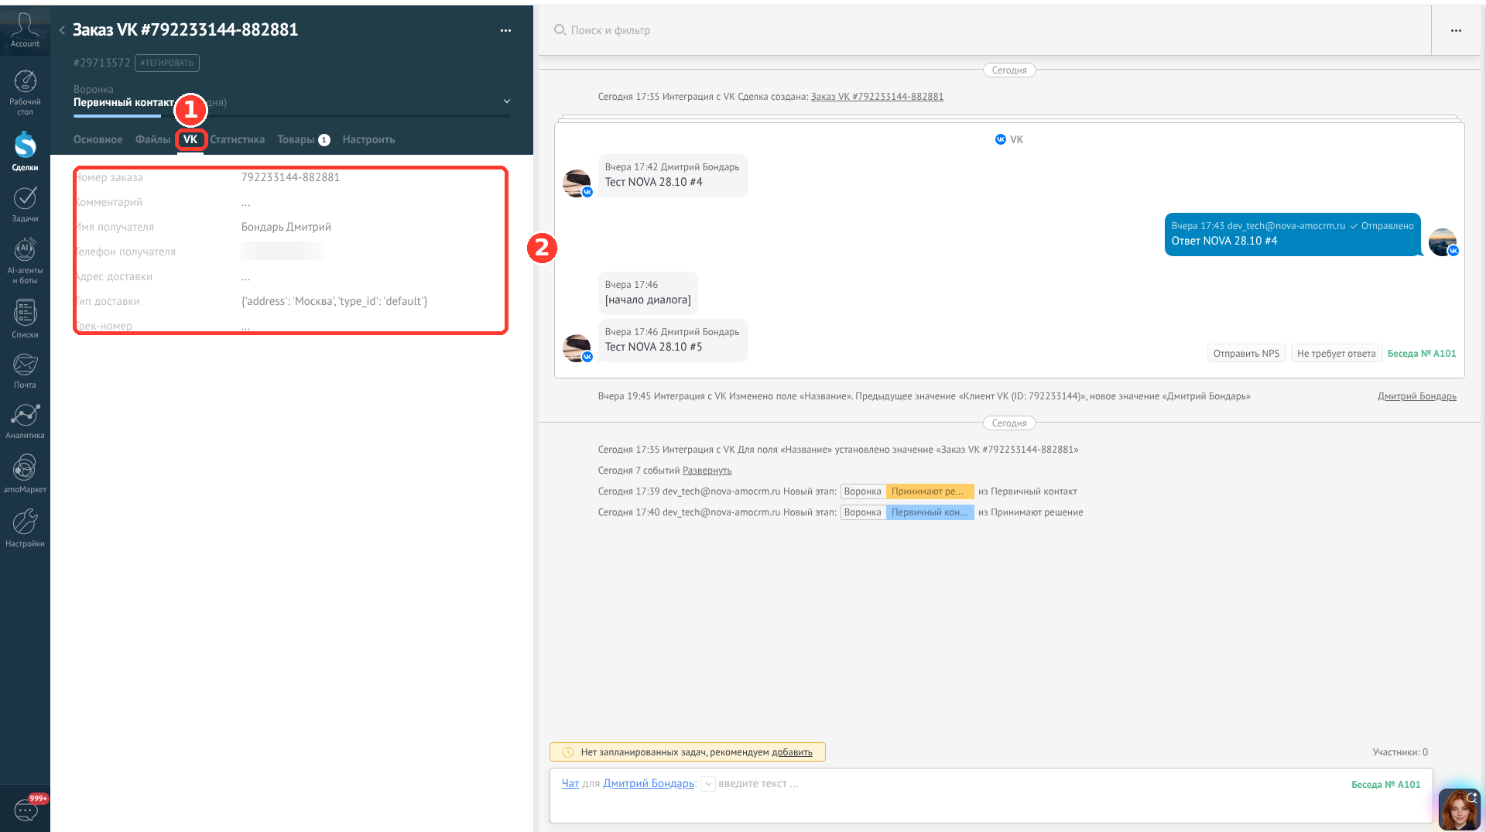Open AI-агенты и боты
The image size is (1486, 832).
[25, 260]
